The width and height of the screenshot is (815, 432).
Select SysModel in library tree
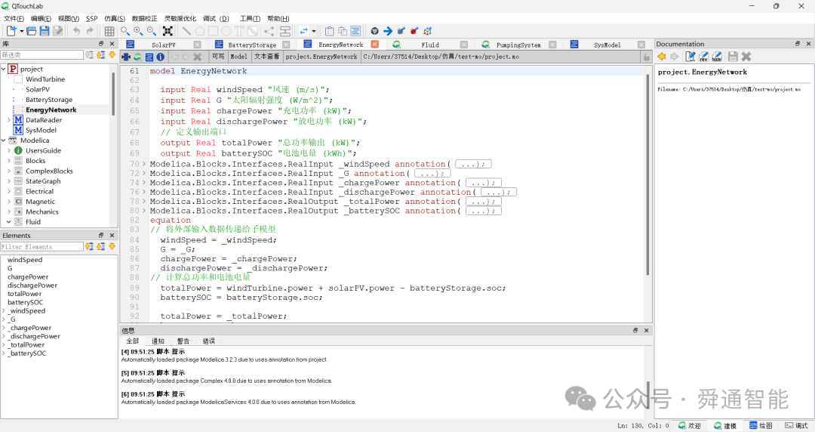pos(41,130)
